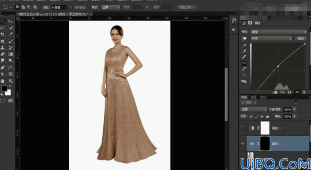Open the Paragraph panel icon
The height and width of the screenshot is (170, 311).
[234, 30]
